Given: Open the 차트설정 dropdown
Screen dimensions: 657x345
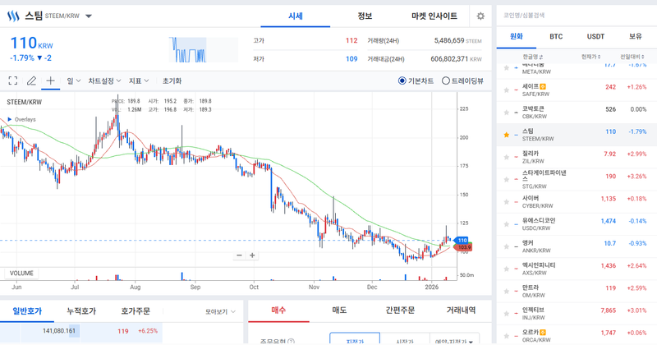Looking at the screenshot, I should pos(104,80).
